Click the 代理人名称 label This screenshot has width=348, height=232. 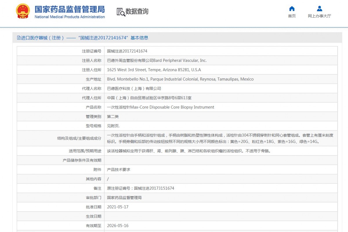[x=92, y=88]
